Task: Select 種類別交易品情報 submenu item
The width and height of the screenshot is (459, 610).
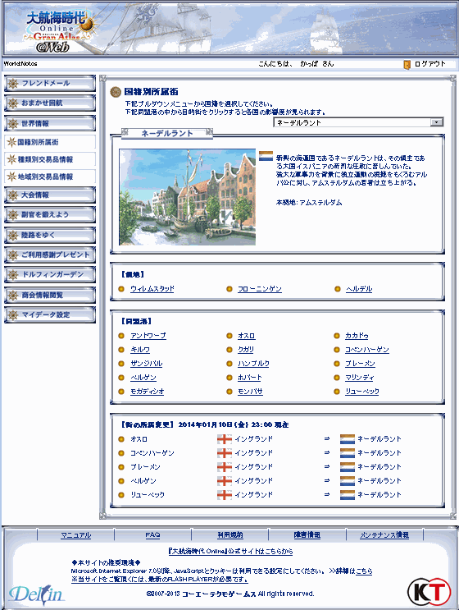Action: click(50, 159)
